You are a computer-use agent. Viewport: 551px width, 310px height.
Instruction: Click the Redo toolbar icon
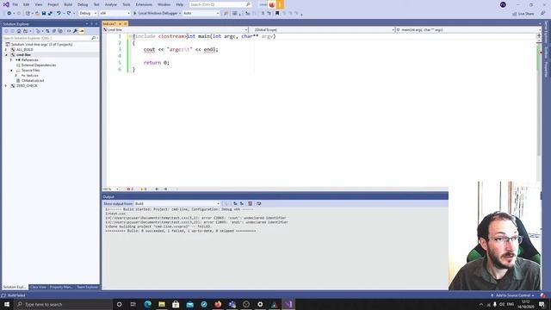[69, 14]
